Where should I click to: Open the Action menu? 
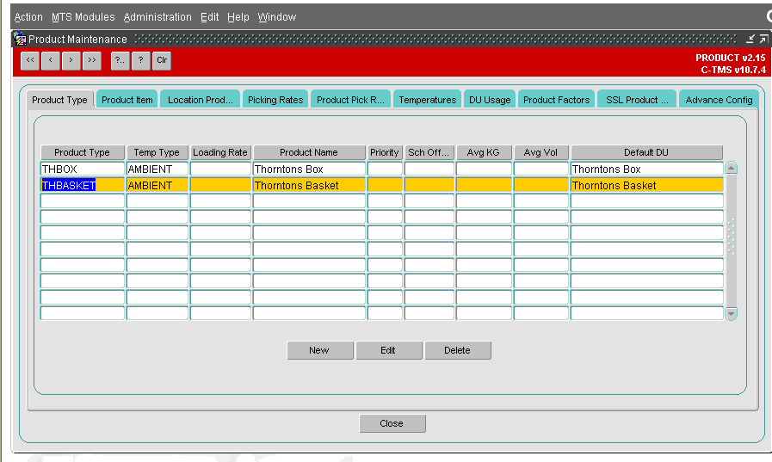(x=28, y=17)
